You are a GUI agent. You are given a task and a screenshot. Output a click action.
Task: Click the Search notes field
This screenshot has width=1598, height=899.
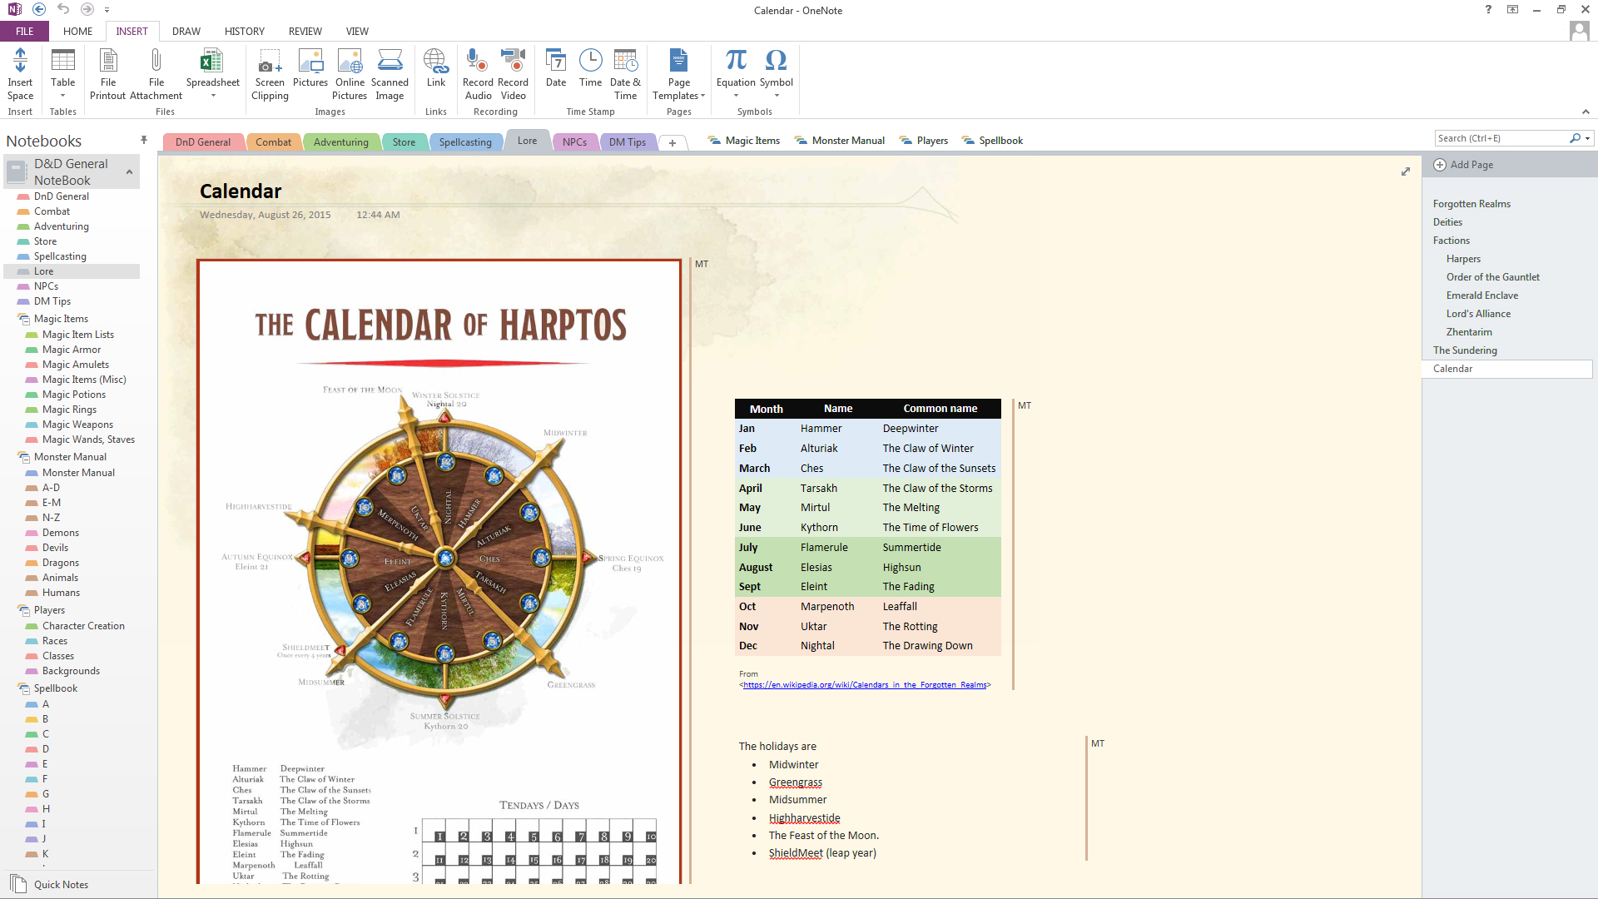[x=1501, y=138]
